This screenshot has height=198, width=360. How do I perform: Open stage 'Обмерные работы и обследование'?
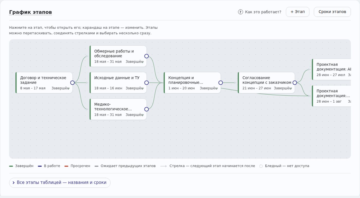(118, 56)
